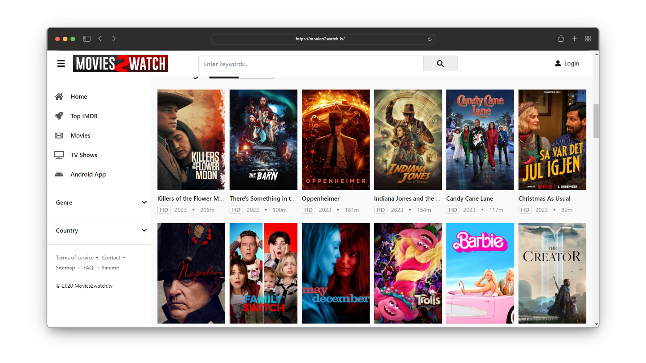The image size is (646, 363).
Task: Click the Movies2Watch logo
Action: point(120,64)
